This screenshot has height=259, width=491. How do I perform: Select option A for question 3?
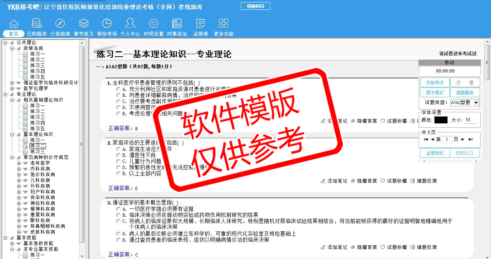click(119, 209)
